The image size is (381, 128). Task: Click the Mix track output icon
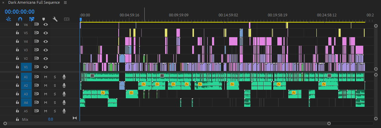[x=75, y=118]
